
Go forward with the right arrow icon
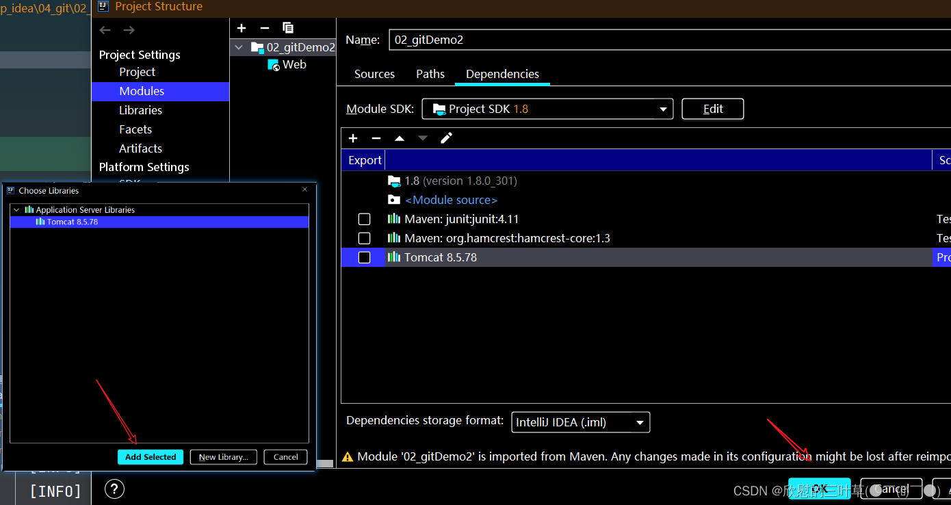tap(129, 30)
